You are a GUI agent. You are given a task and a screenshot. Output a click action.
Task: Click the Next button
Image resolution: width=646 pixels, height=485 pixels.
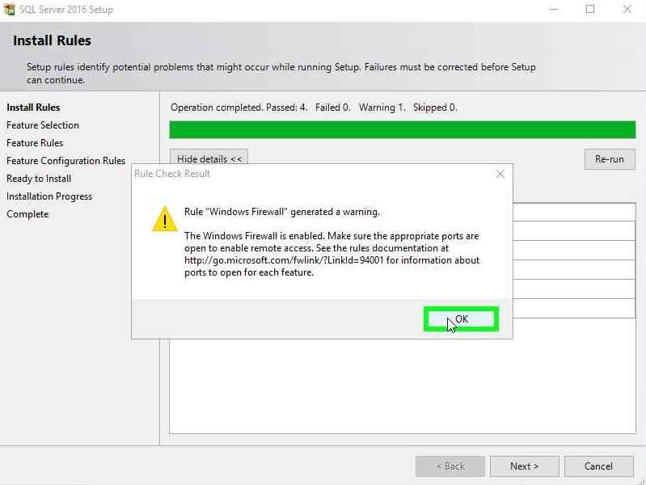point(524,466)
